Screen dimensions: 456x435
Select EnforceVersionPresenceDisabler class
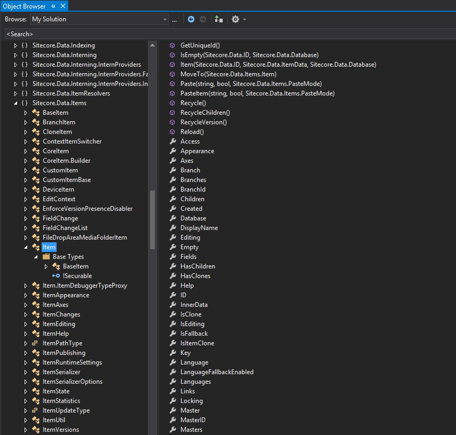(88, 209)
